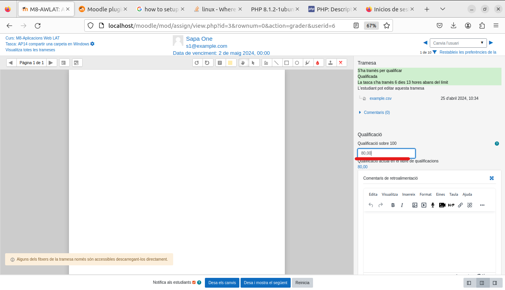Expand the Comentaris (0) section

(x=376, y=112)
